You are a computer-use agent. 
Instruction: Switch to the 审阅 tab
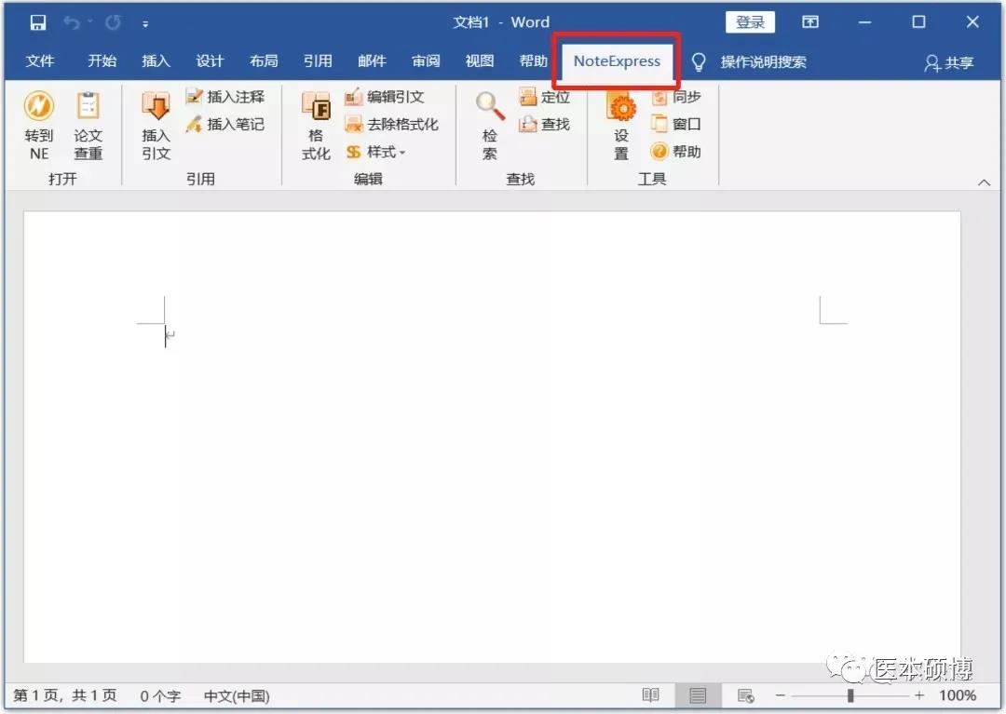tap(426, 61)
